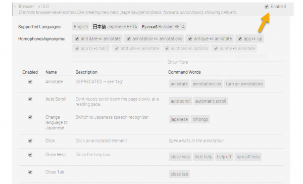Click 'turn on annotations' command word
Screen dimensions: 303x184
(x=244, y=84)
